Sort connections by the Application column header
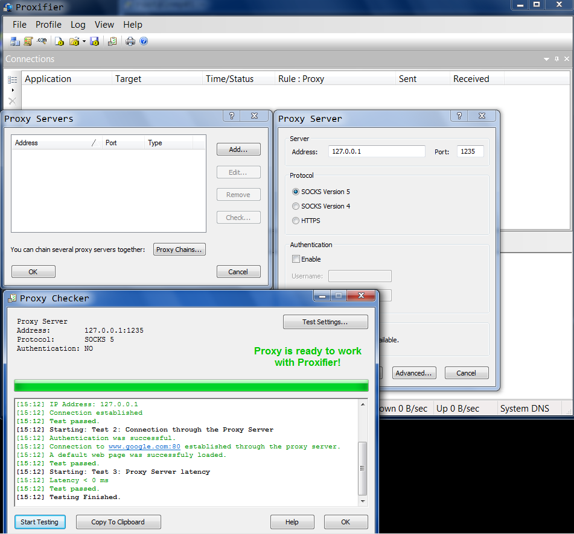 67,79
